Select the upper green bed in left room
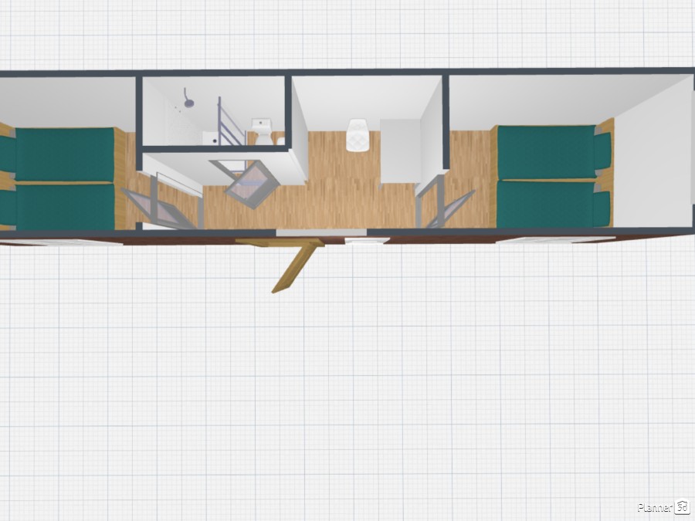Viewport: 695px width, 521px height. pos(66,154)
